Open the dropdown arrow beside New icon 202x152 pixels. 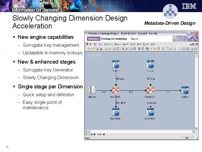91,49
